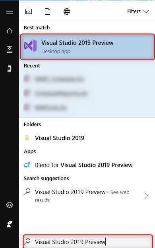Image resolution: width=155 pixels, height=248 pixels.
Task: Expand the hamburger menu in the sidebar
Action: [10, 12]
